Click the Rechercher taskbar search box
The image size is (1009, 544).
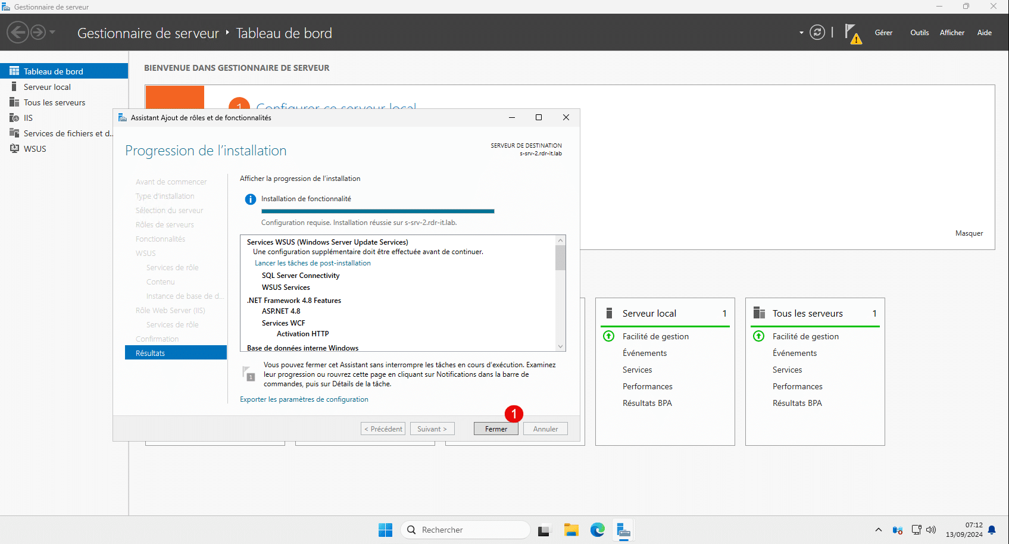click(466, 530)
